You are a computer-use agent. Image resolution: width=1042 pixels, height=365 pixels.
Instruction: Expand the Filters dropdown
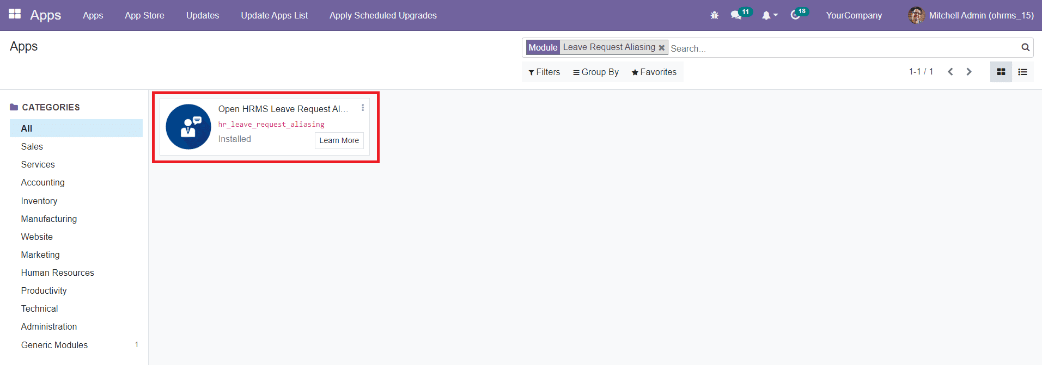(544, 72)
